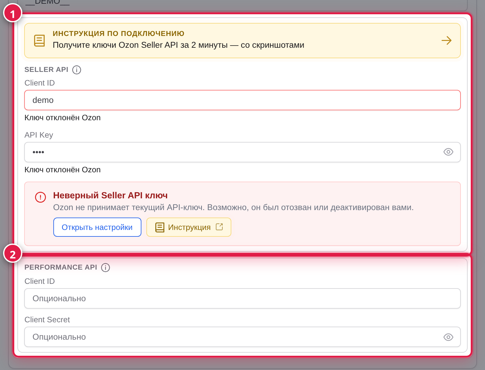Reveal the Performance Client Secret value
The image size is (485, 370).
[x=448, y=337]
